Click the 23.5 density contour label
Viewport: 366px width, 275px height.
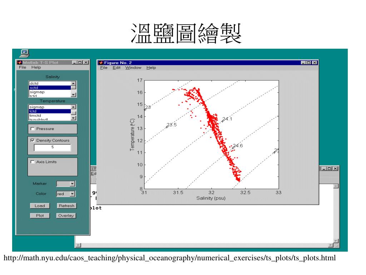tap(172, 125)
